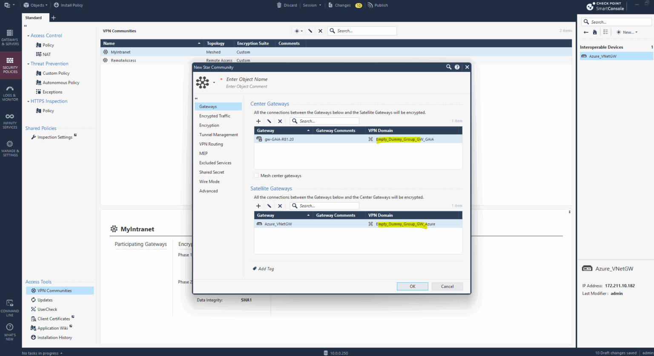Delete the selected Satellite Gateway using X icon

pos(279,206)
